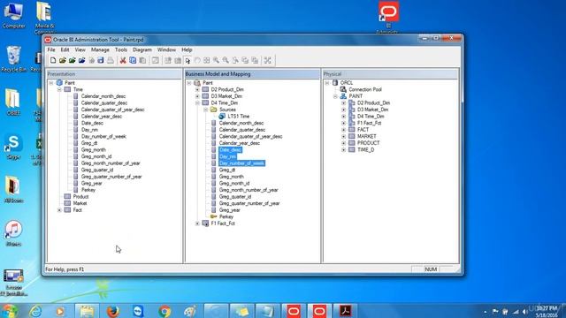
Task: Open the Tools menu
Action: click(121, 49)
